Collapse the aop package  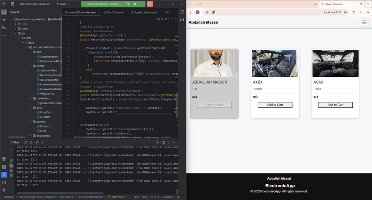[31, 52]
